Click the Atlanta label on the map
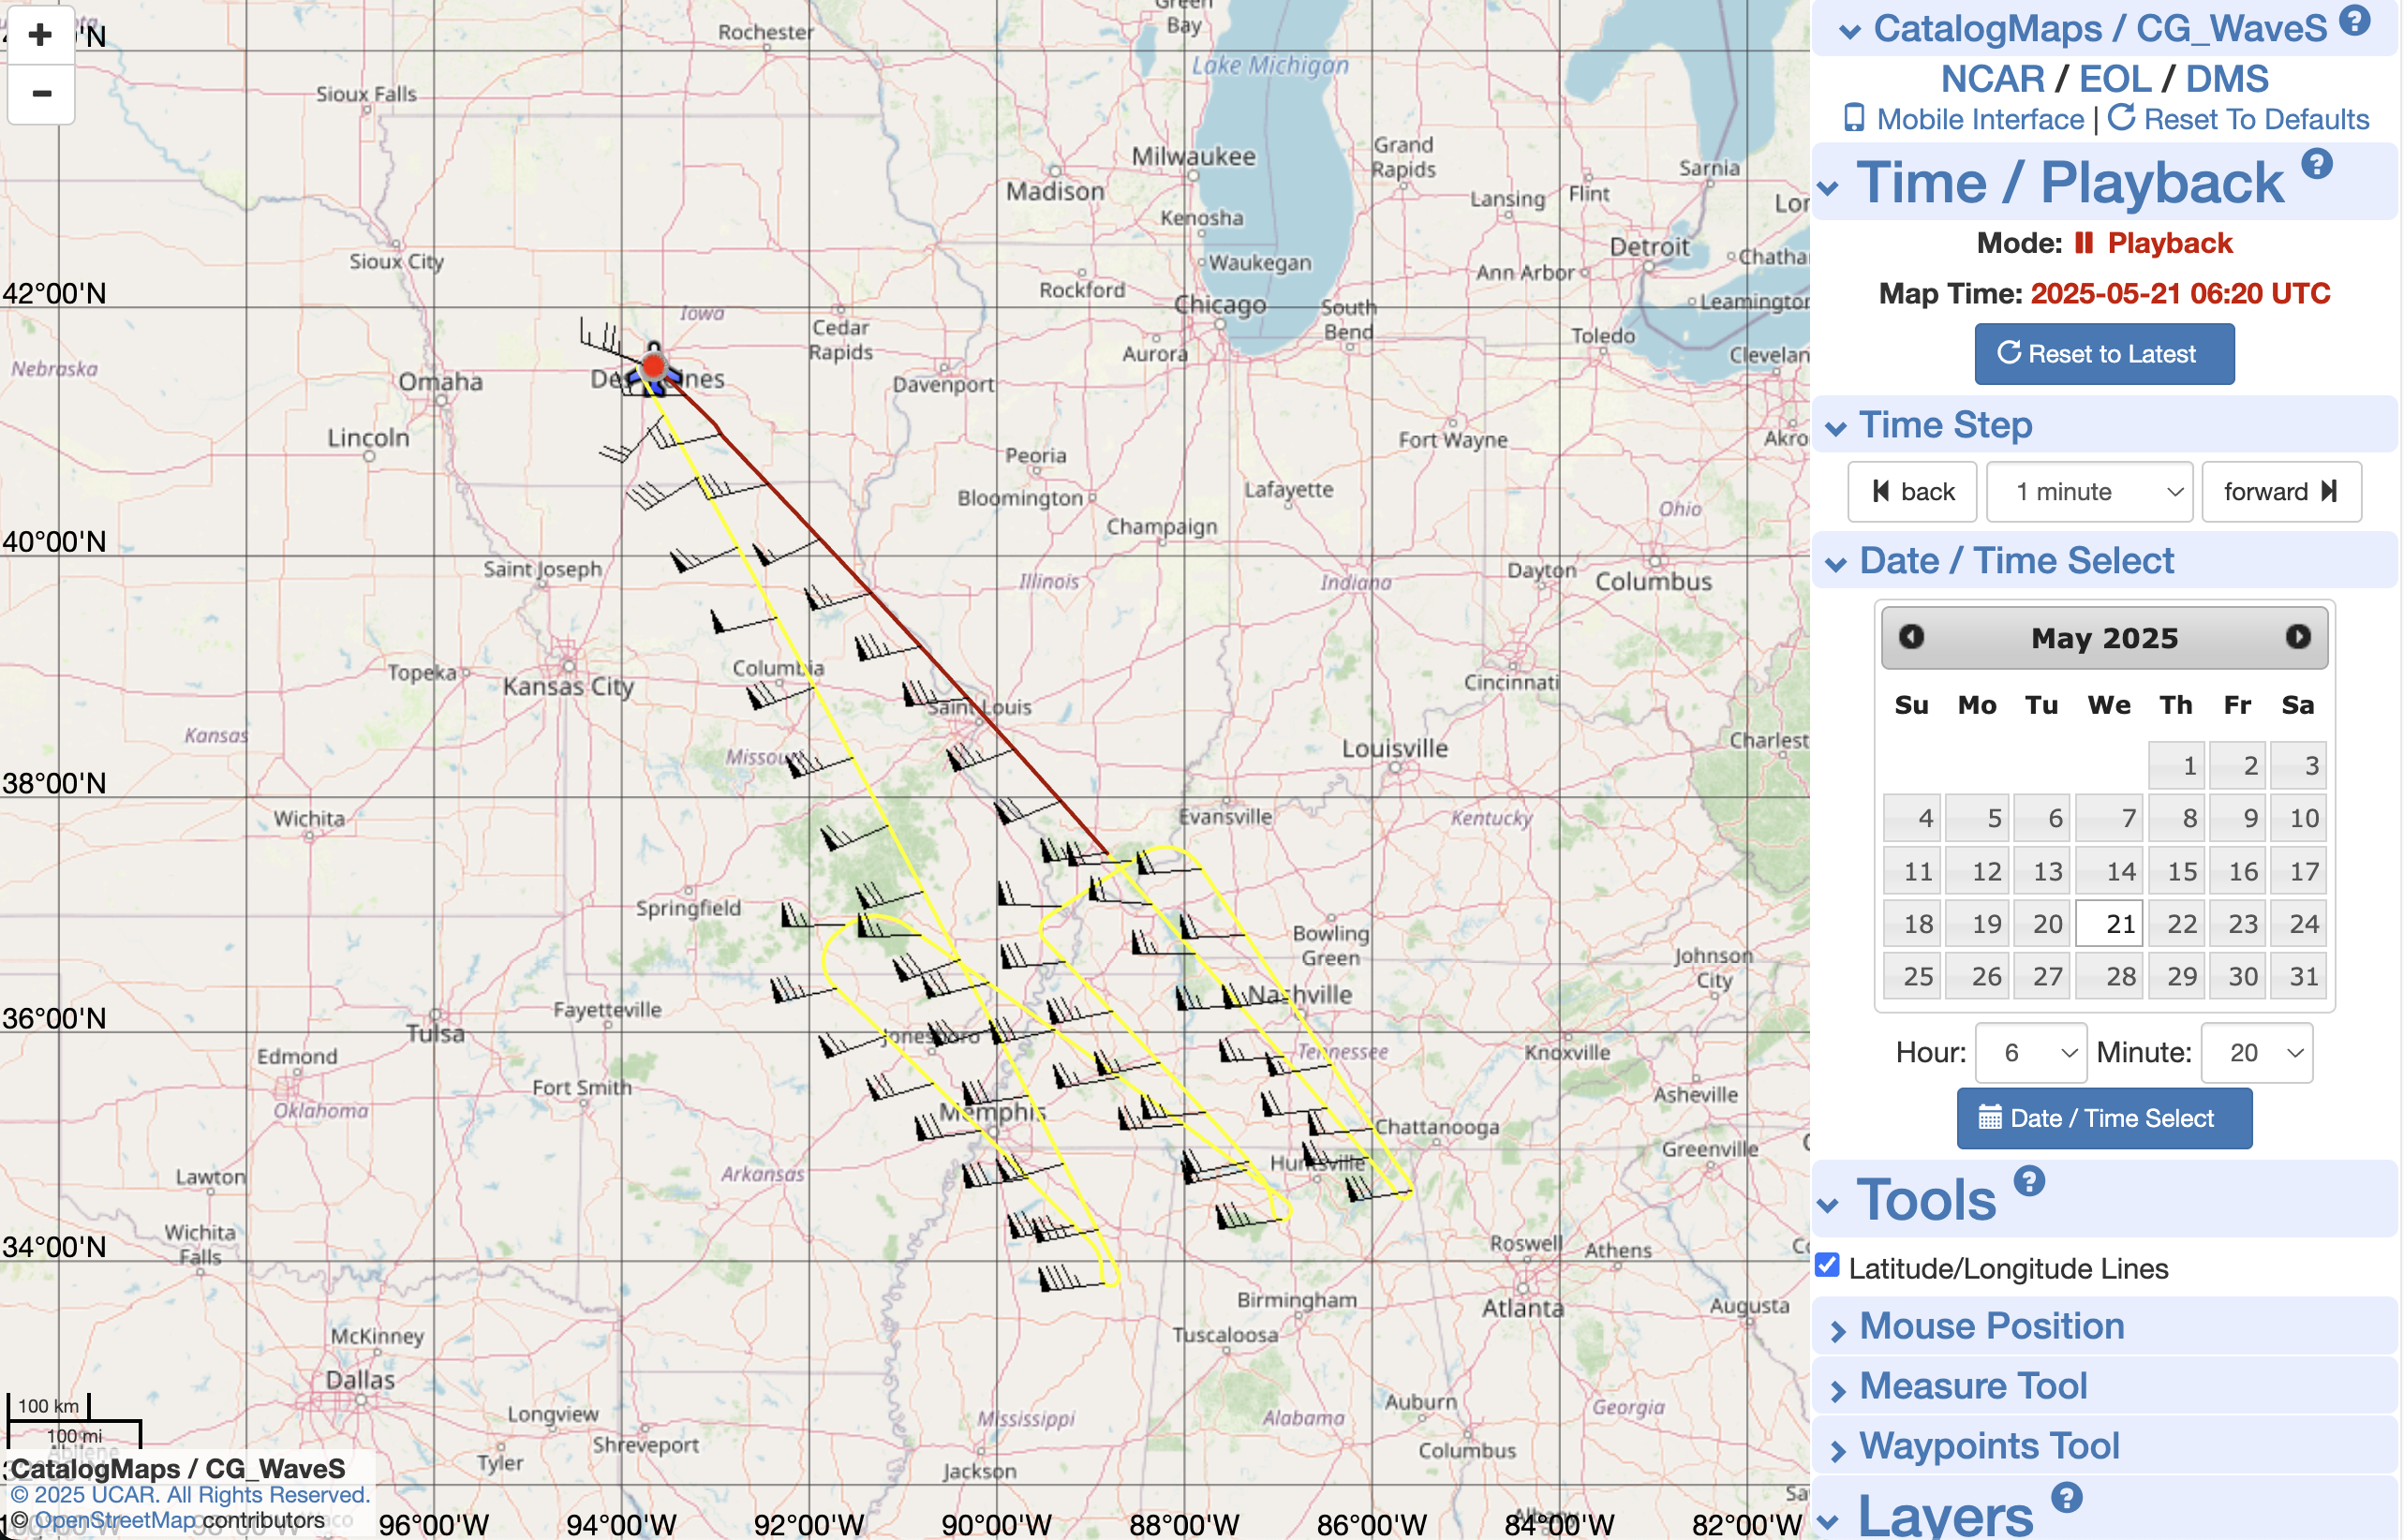 click(1522, 1308)
